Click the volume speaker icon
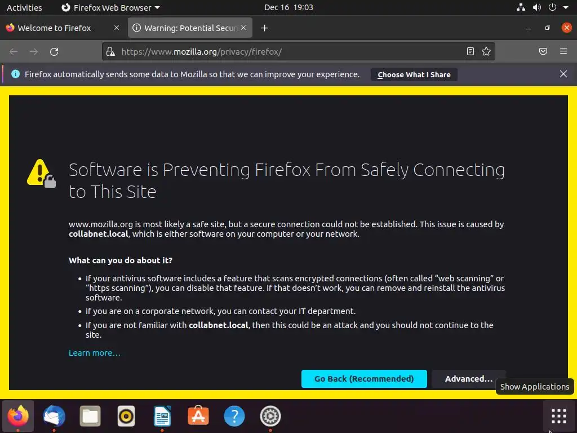This screenshot has width=577, height=433. [x=536, y=7]
